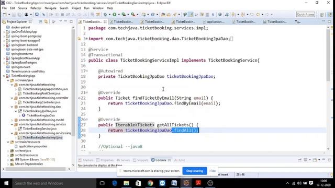
Task: Maximize the Project Explorer panel
Action: click(x=71, y=21)
